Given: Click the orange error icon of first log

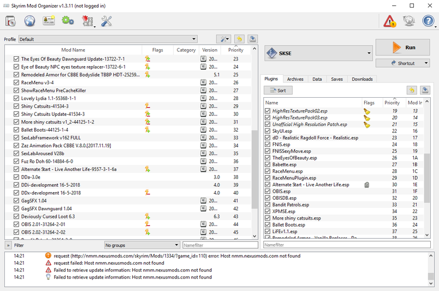Looking at the screenshot, I should (48, 255).
